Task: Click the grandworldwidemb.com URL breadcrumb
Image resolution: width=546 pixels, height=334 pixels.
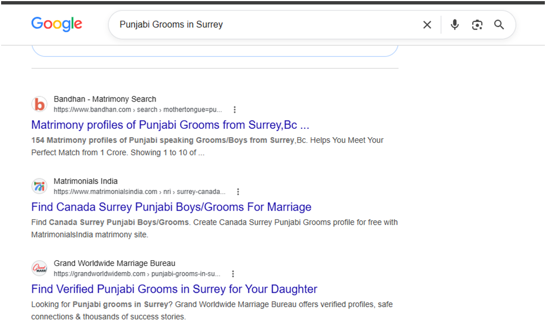Action: 137,274
